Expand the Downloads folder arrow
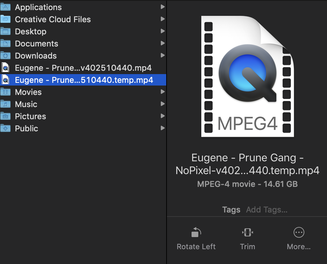The height and width of the screenshot is (264, 327). pos(163,55)
